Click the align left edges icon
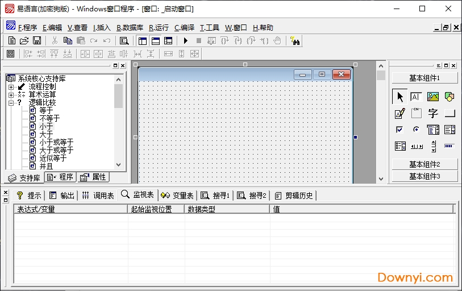462x291 pixels. 28,53
